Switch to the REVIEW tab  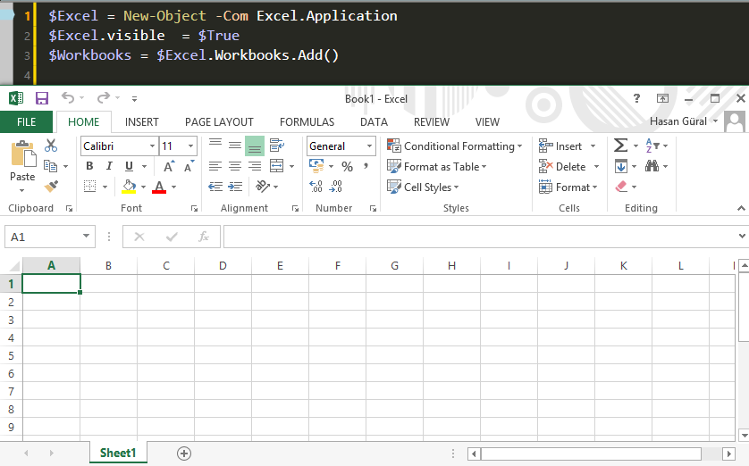tap(432, 122)
